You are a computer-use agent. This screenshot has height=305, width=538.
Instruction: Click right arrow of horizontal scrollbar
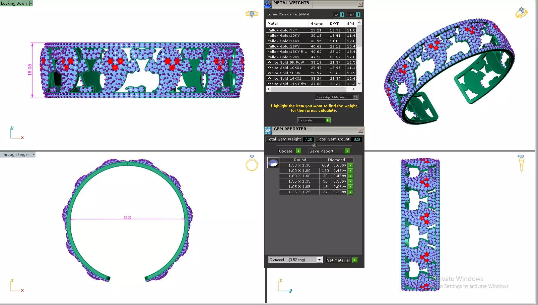(x=353, y=89)
